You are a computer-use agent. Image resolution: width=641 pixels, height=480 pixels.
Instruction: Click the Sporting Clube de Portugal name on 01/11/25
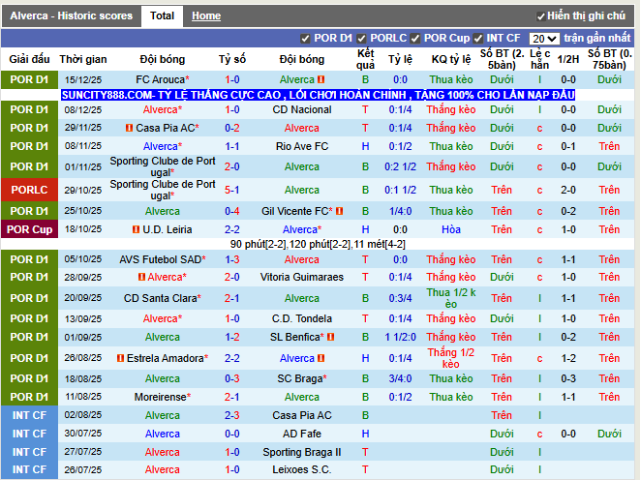tap(163, 166)
